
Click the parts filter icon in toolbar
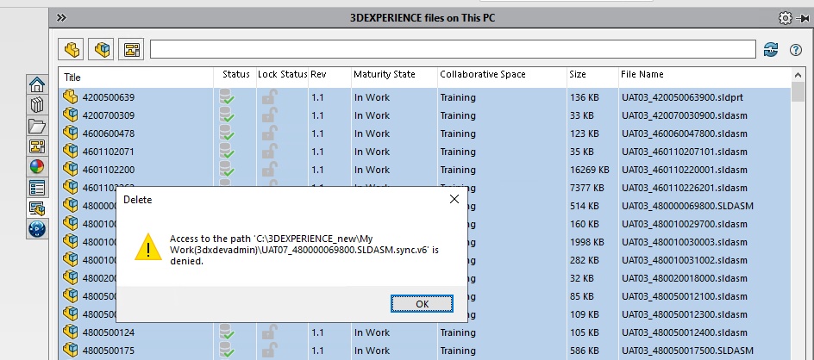tap(71, 50)
